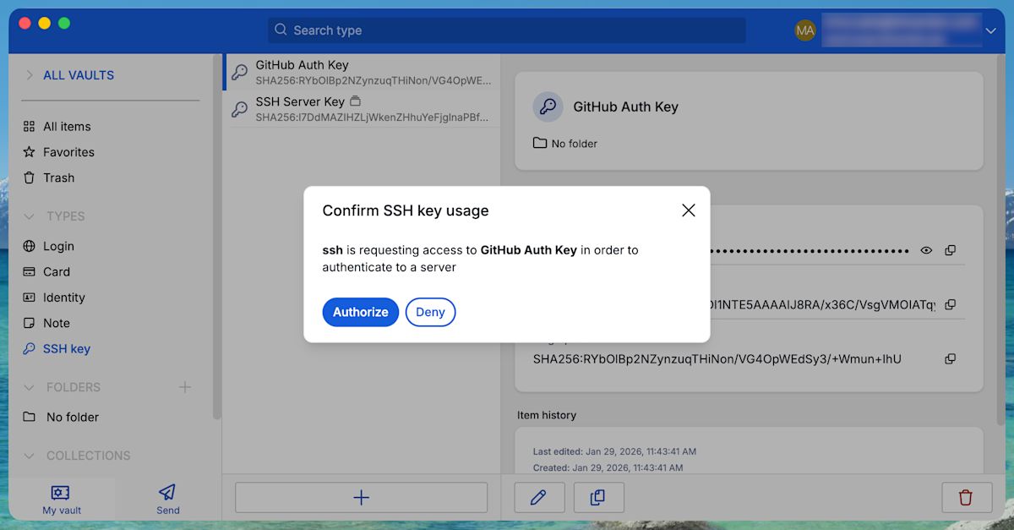Switch to the Send tab

click(167, 498)
